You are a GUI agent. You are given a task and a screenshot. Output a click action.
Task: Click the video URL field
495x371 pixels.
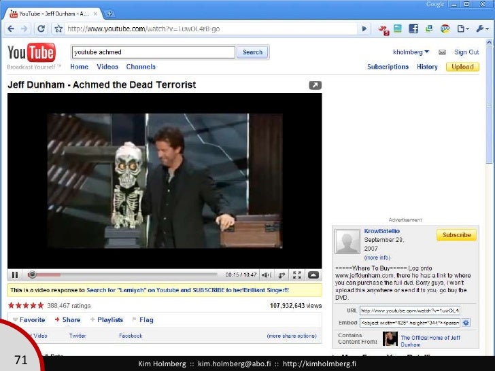point(410,311)
